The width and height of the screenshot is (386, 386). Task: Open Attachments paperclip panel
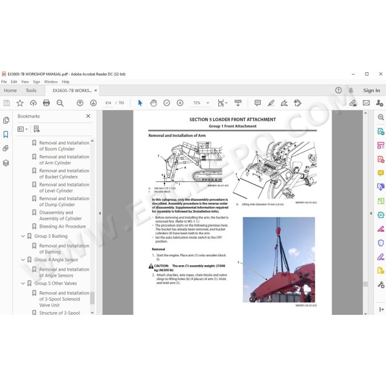coord(6,148)
